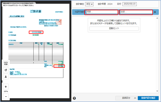The height and width of the screenshot is (102, 161).
Task: Select the ¥110,000 amount OCR text
Action: point(36,35)
